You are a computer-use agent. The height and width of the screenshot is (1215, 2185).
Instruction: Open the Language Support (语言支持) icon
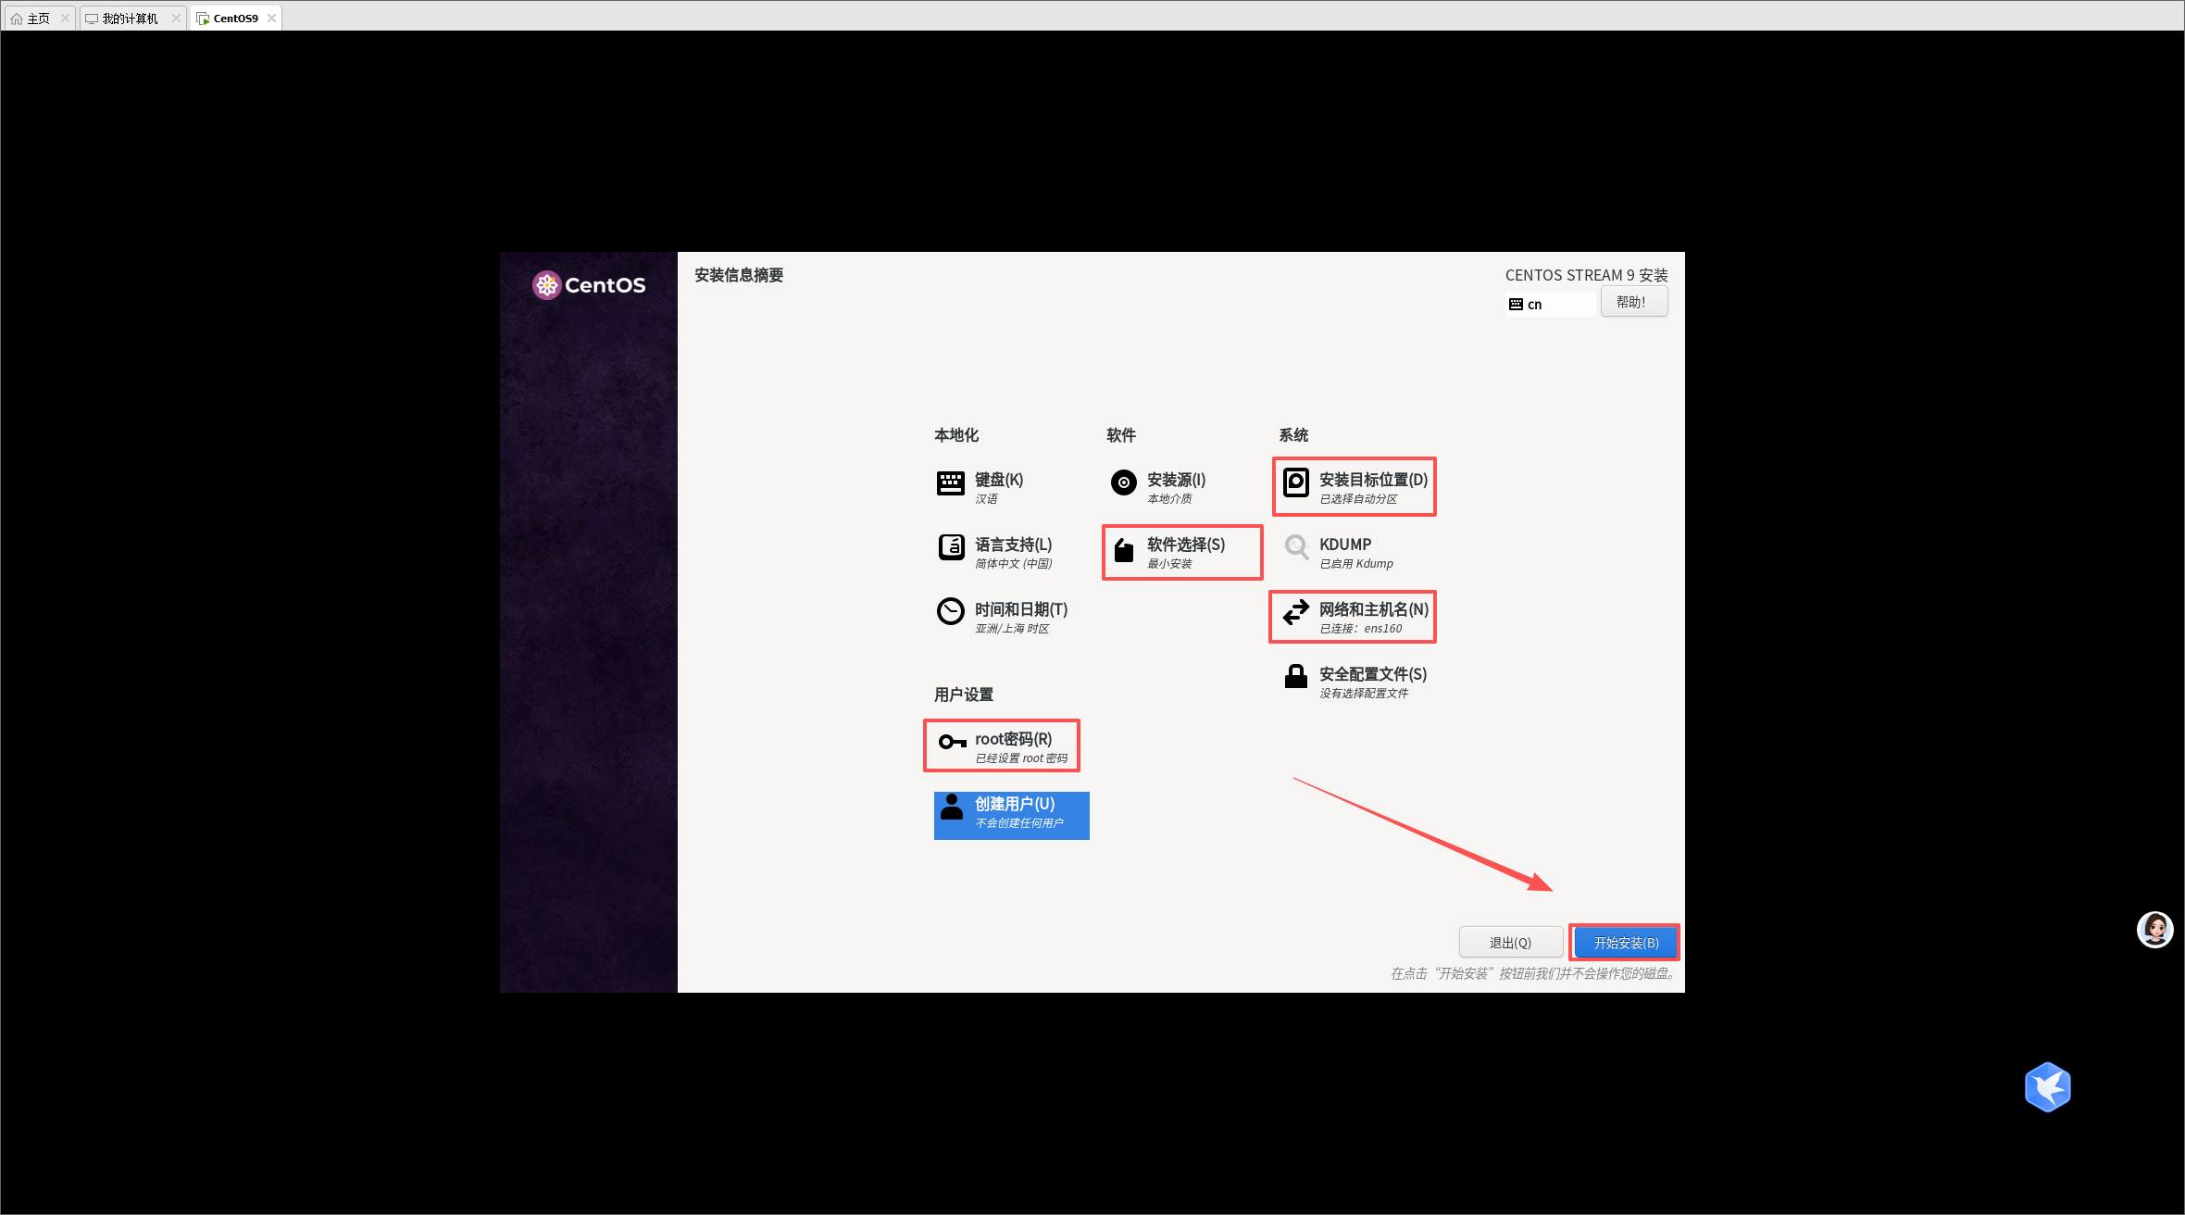tap(951, 547)
